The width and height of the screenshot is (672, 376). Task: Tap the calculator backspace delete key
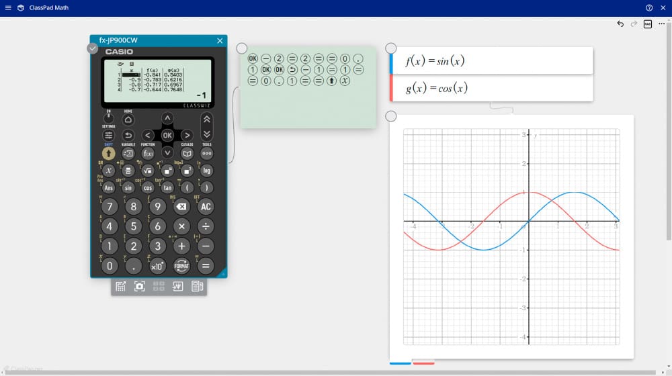pos(181,206)
